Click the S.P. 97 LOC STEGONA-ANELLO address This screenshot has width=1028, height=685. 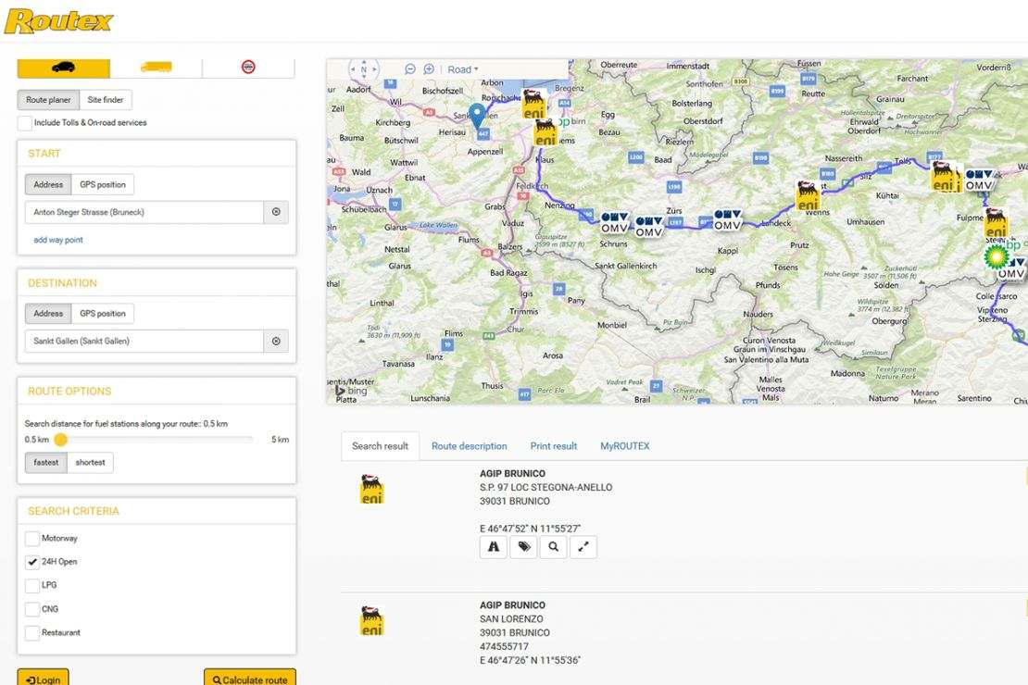click(x=546, y=487)
